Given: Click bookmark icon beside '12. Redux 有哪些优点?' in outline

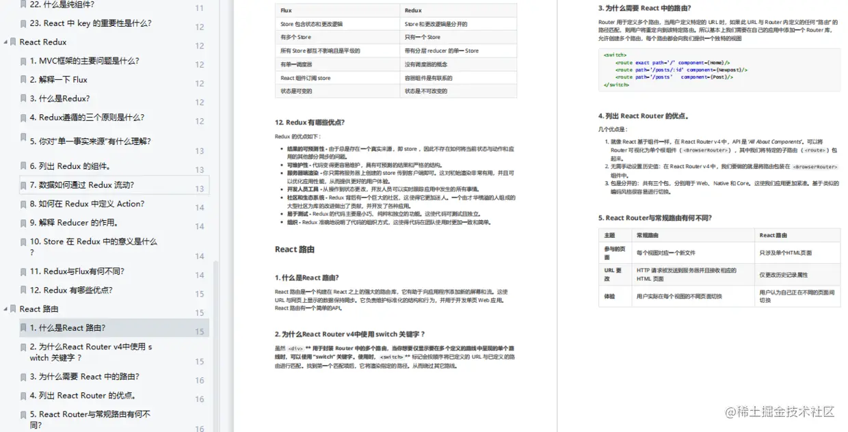Looking at the screenshot, I should point(24,291).
